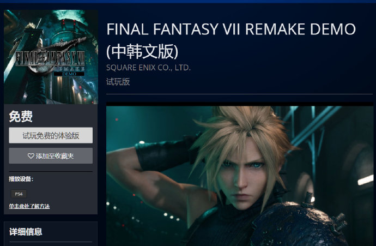View the large Cloud Strife screenshot
Screen dimensions: 376x246
pyautogui.click(x=240, y=176)
